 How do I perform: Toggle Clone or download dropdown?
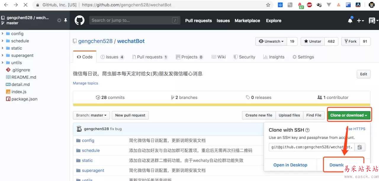[349, 115]
